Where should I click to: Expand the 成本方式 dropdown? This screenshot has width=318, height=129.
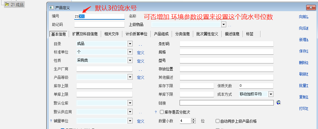point(270,94)
